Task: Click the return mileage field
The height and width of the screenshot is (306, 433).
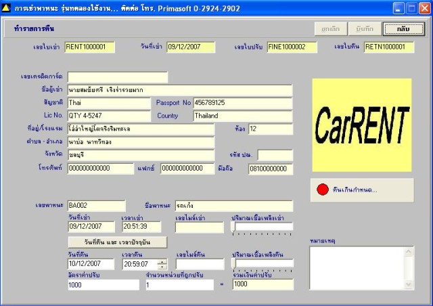Action: point(200,264)
